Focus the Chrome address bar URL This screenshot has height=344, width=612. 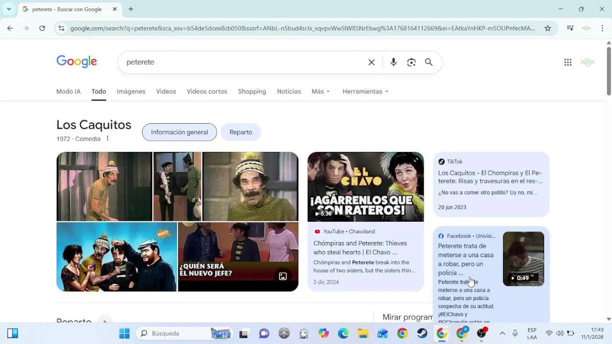click(303, 28)
